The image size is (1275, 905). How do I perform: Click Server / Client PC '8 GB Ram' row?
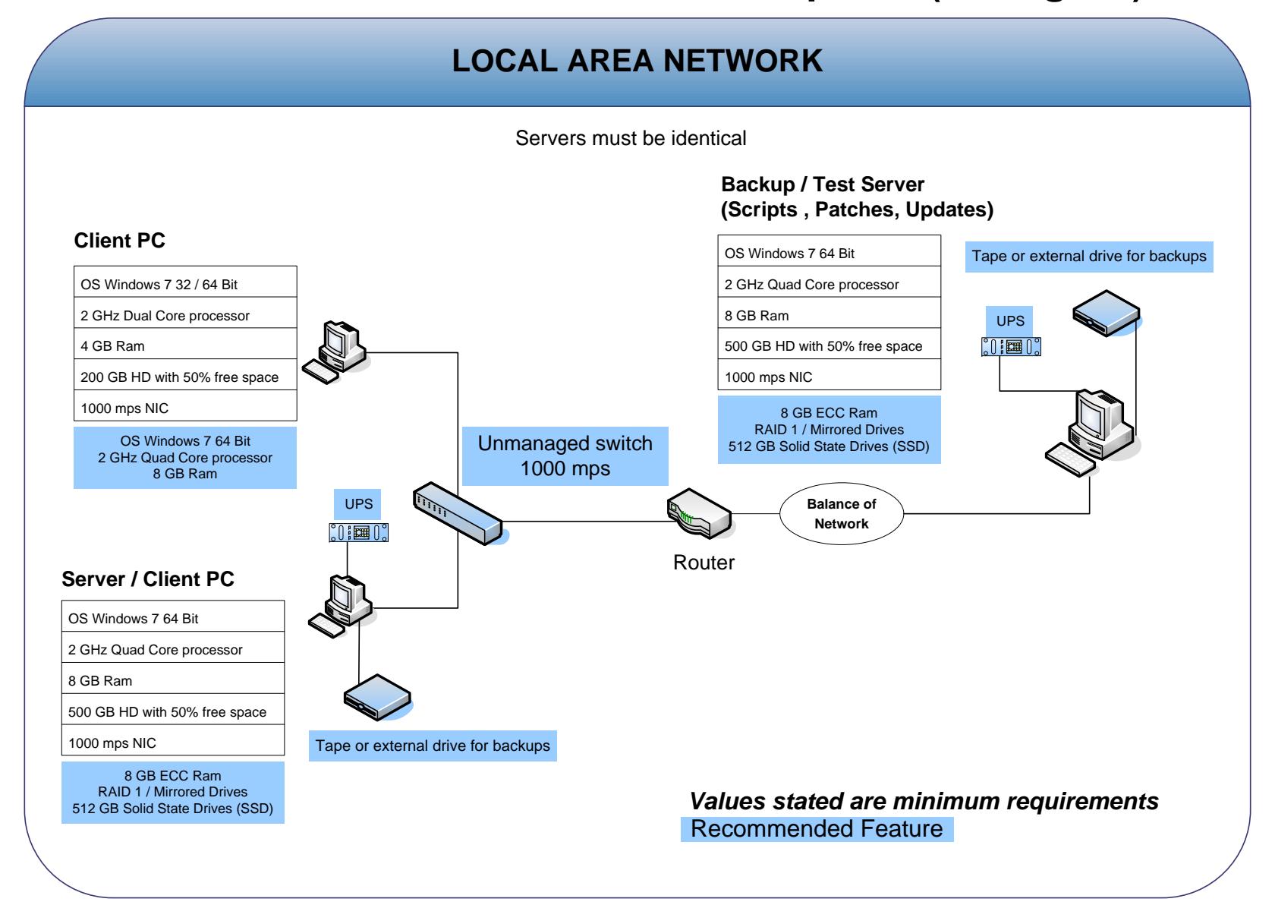(x=173, y=679)
